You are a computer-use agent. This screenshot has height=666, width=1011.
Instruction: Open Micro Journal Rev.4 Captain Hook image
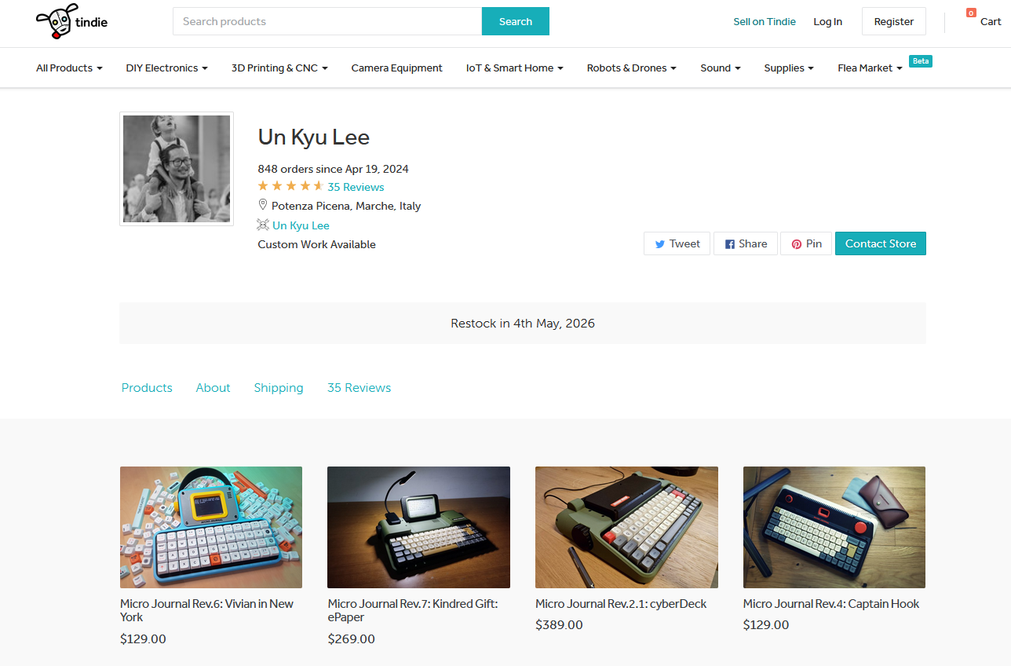(x=834, y=527)
